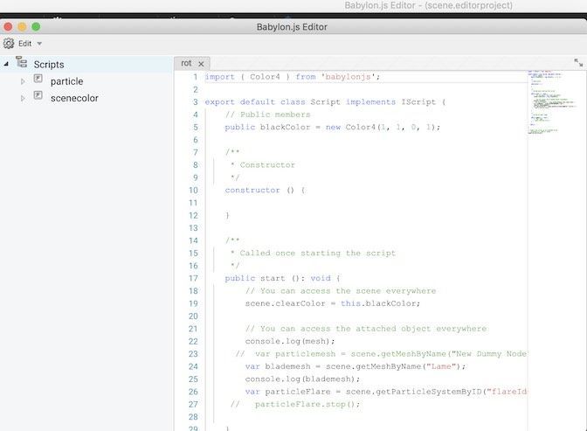Click '// Public members' comment

click(267, 115)
